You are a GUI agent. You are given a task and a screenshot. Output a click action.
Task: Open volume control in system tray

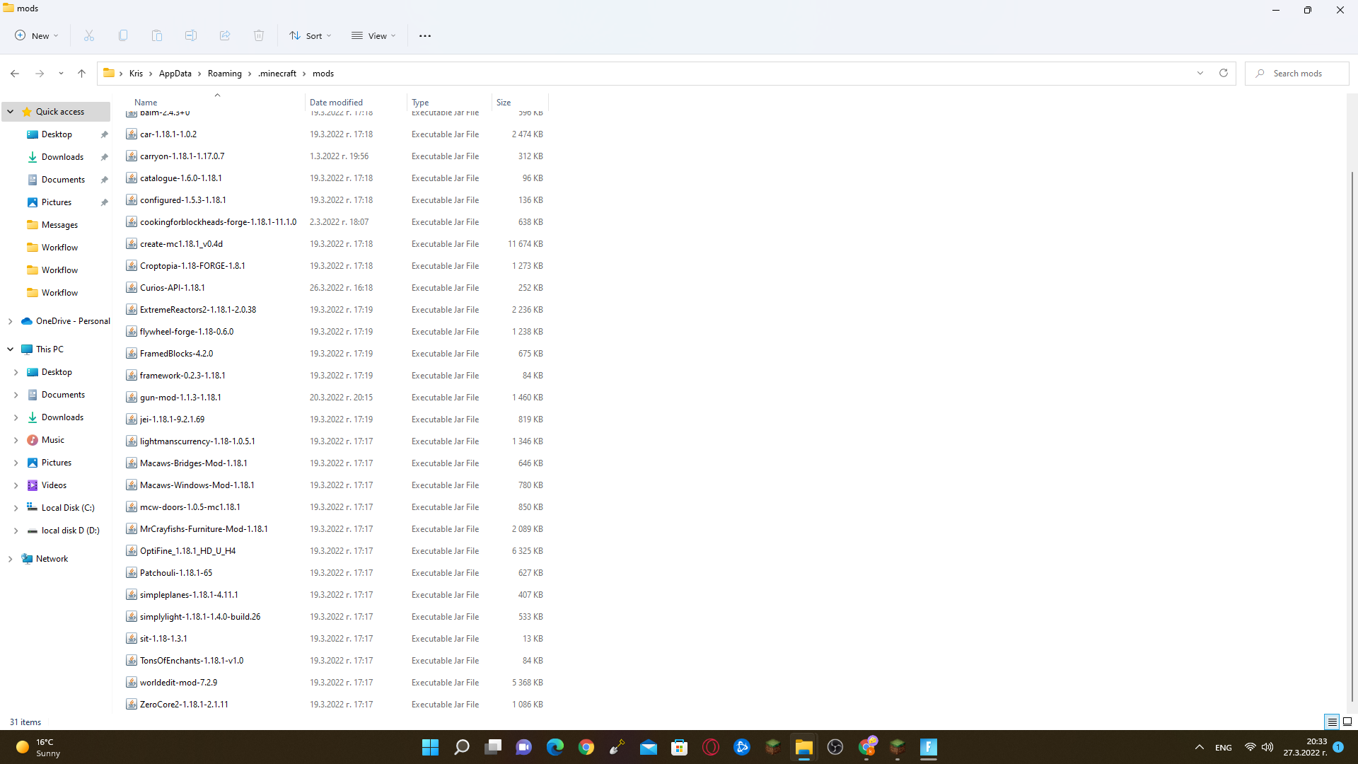[x=1267, y=747]
